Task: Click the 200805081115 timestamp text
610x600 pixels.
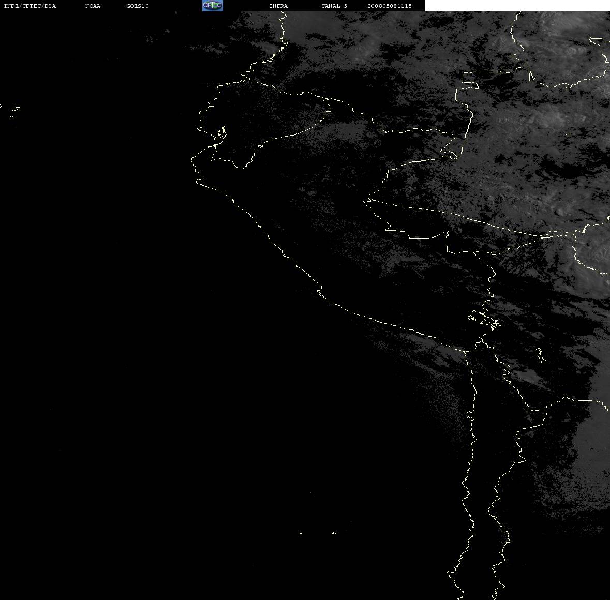Action: (x=390, y=6)
